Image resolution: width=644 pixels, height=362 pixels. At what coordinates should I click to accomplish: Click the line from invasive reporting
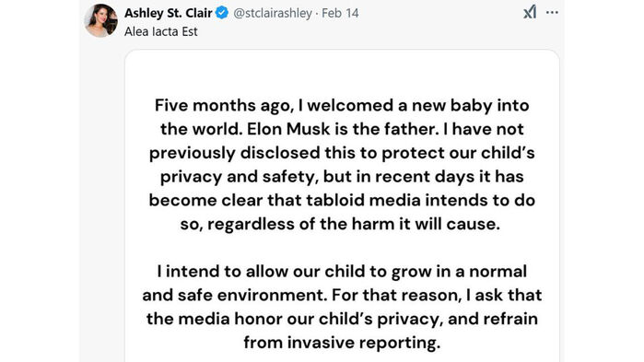coord(342,343)
